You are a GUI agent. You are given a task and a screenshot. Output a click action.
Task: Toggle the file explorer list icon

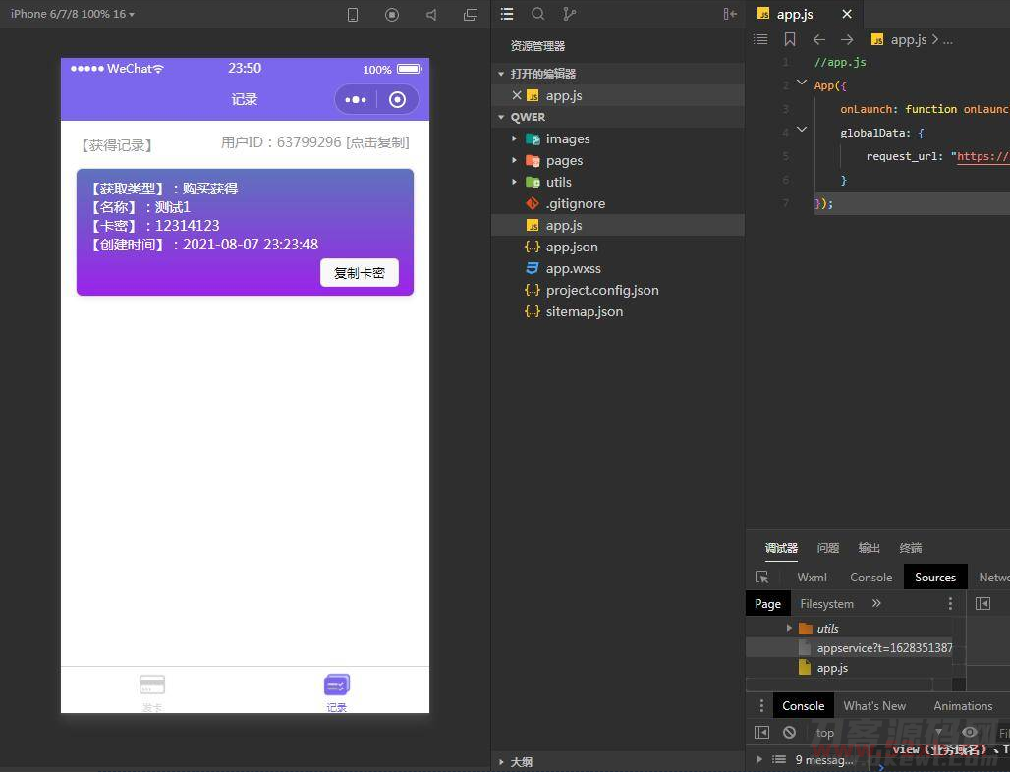[507, 14]
